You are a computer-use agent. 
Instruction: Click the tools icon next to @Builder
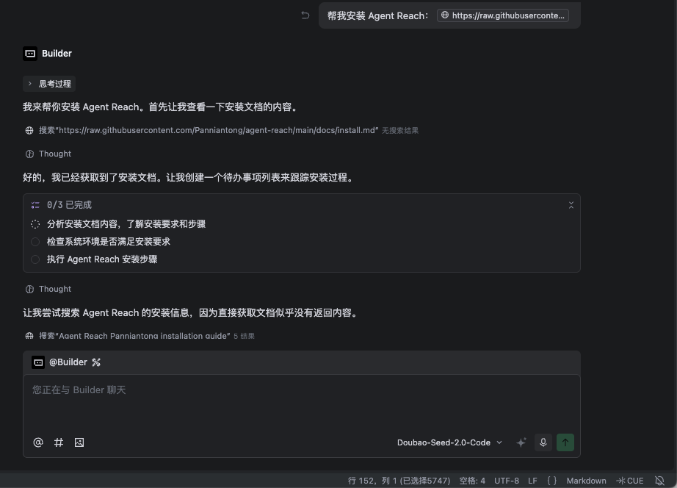pyautogui.click(x=96, y=362)
